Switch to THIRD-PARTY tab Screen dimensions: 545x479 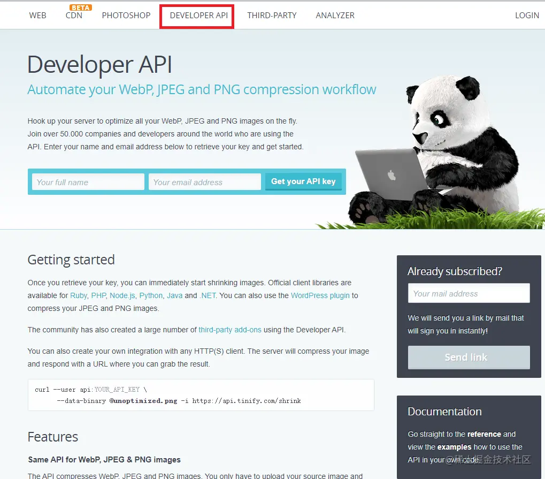[272, 16]
